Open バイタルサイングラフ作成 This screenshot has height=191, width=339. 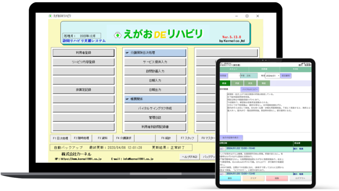click(x=155, y=108)
